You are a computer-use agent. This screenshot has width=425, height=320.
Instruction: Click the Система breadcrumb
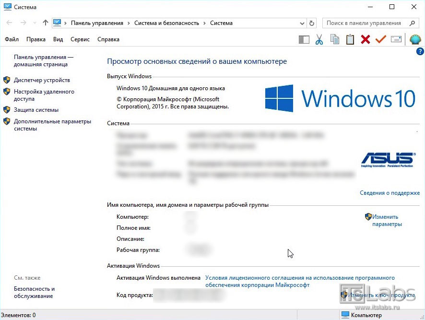pos(221,23)
